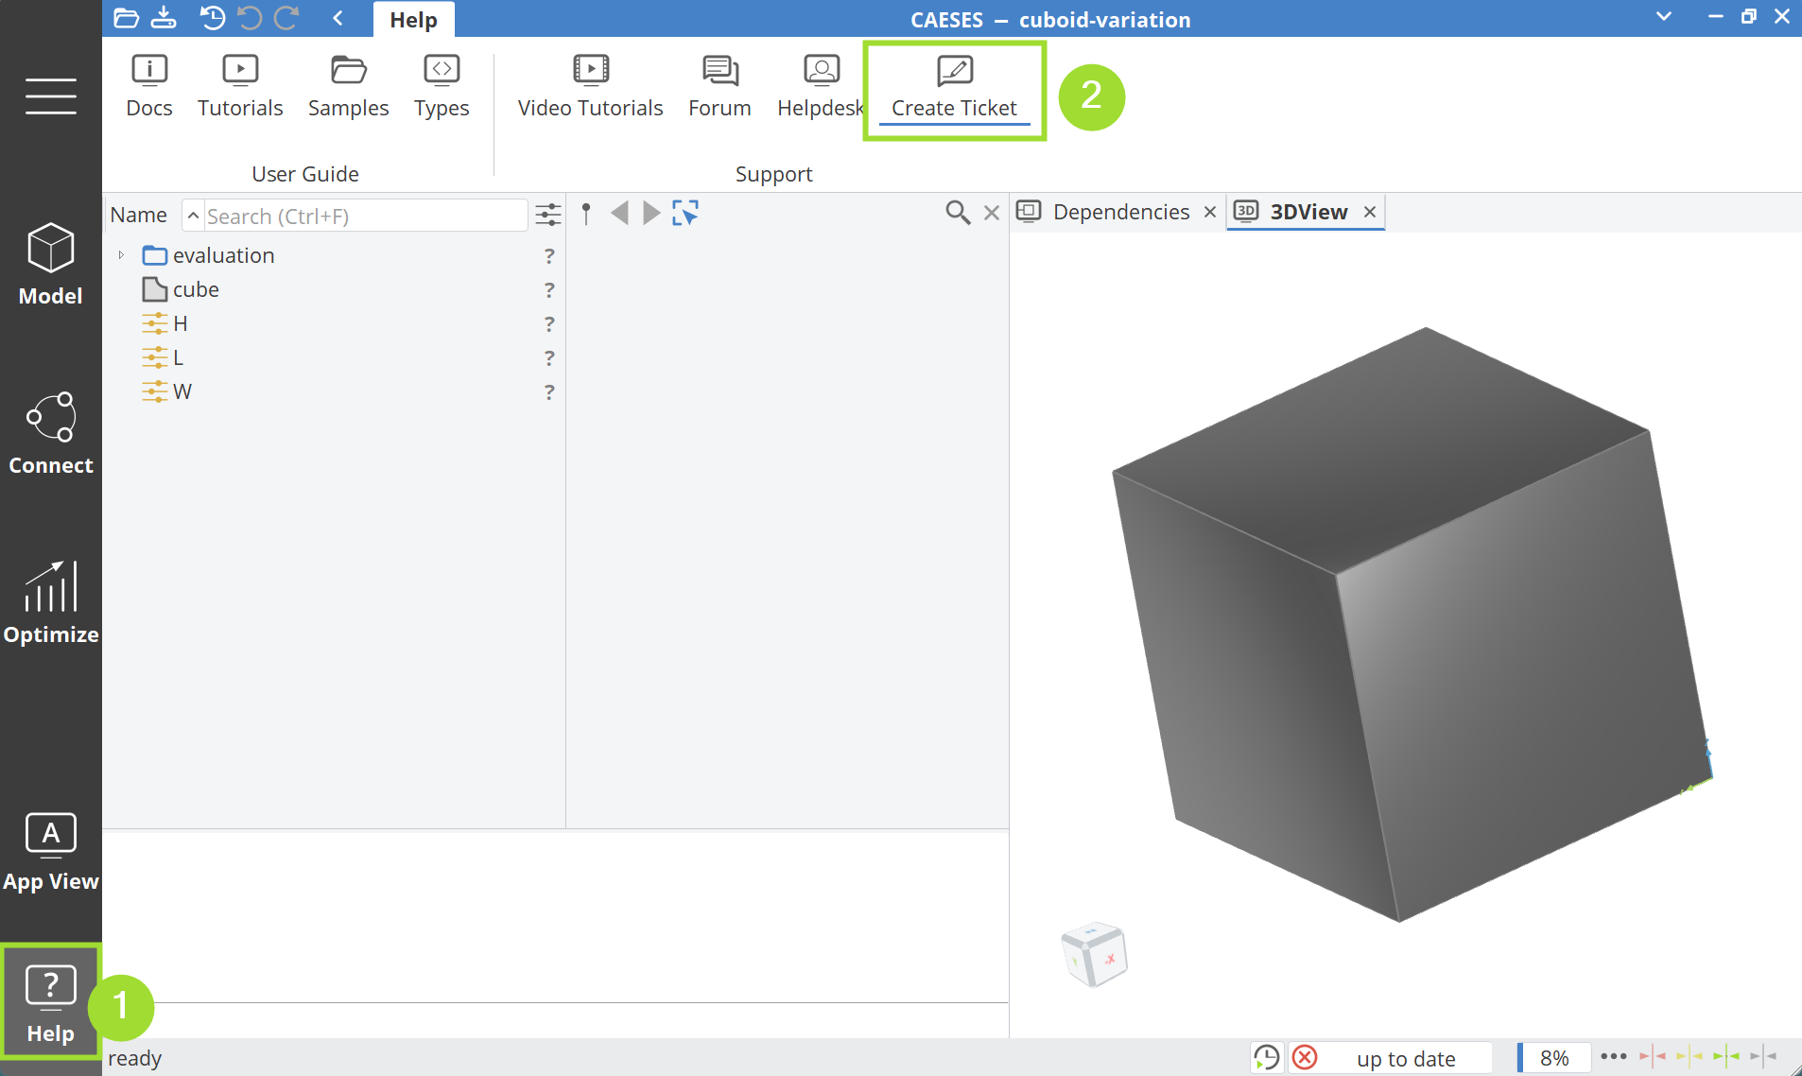Open the tree filter settings icon
1802x1076 pixels.
(x=548, y=215)
